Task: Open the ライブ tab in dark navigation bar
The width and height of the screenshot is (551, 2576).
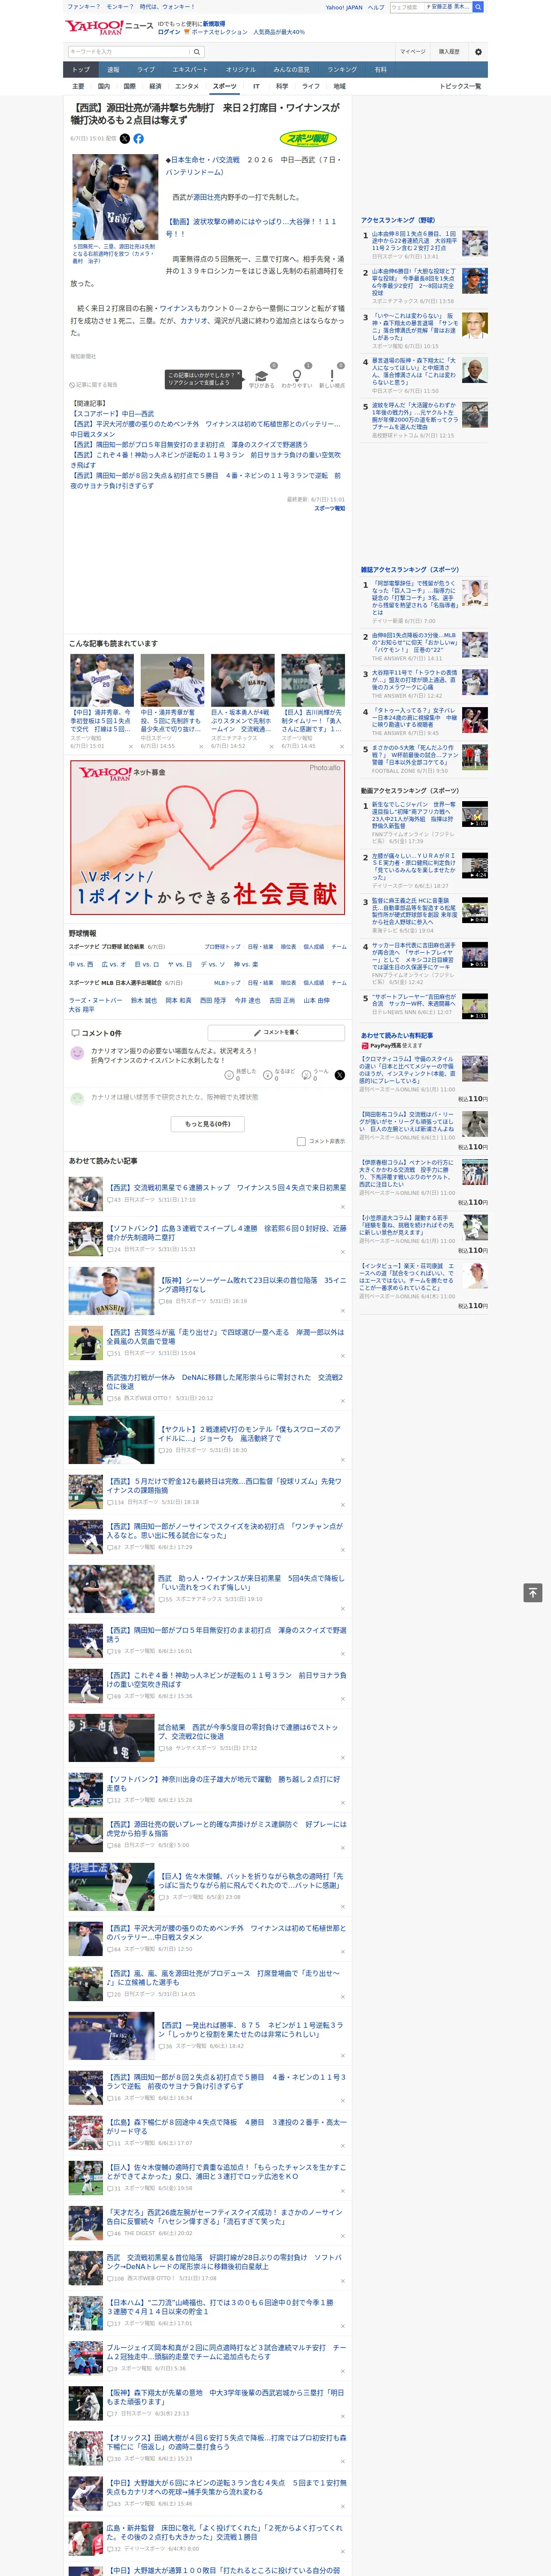Action: coord(146,70)
